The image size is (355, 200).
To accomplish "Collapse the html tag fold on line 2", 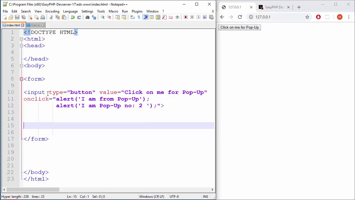I will click(x=21, y=39).
